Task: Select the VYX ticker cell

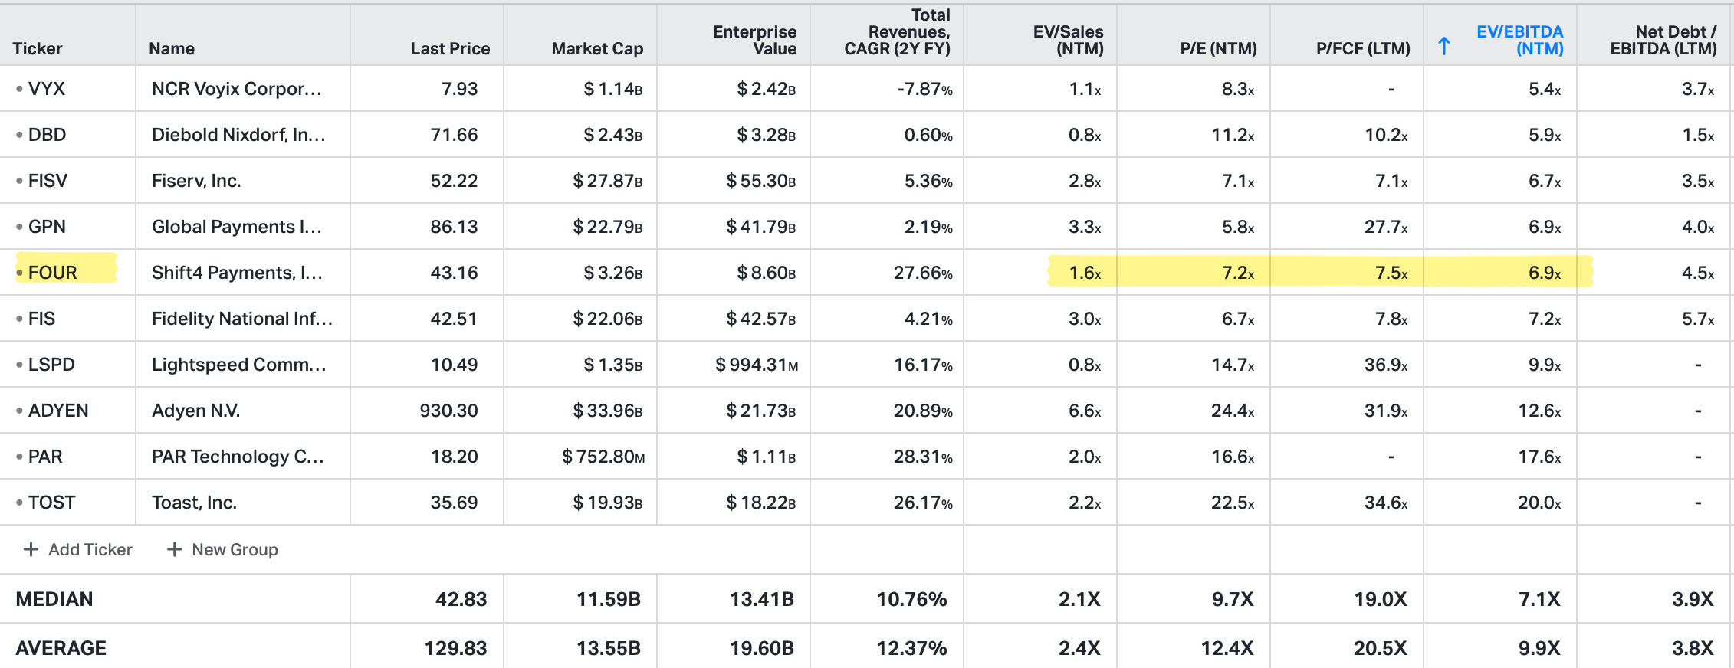Action: (x=47, y=89)
